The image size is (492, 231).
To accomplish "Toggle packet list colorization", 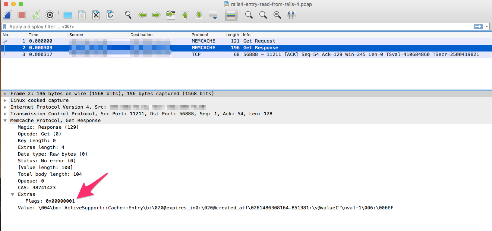I will (x=231, y=15).
